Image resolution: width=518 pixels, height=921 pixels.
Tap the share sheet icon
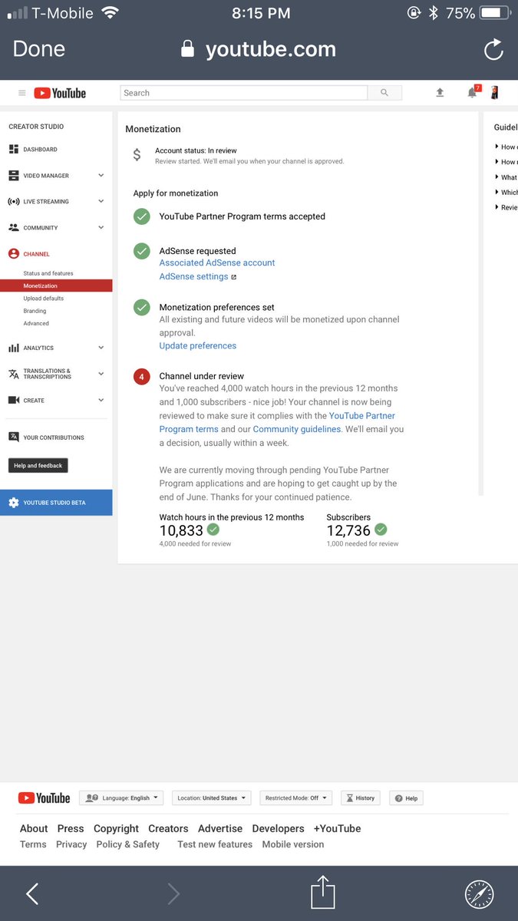point(324,893)
